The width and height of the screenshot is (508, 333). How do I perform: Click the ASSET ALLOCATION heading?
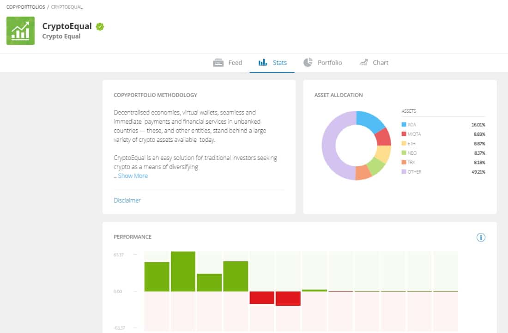[339, 95]
